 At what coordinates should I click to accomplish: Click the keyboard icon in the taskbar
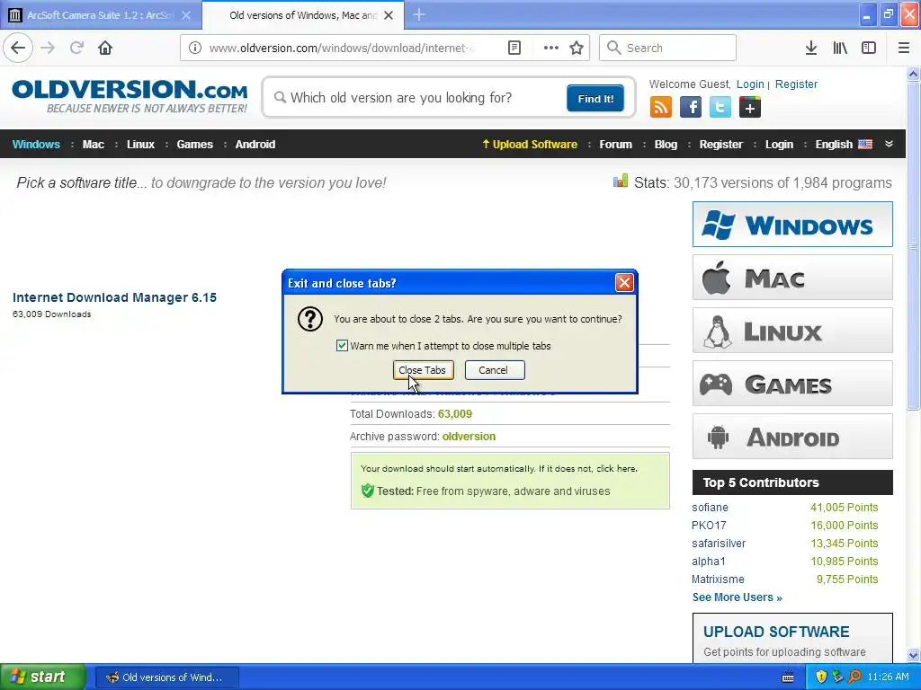tap(788, 677)
